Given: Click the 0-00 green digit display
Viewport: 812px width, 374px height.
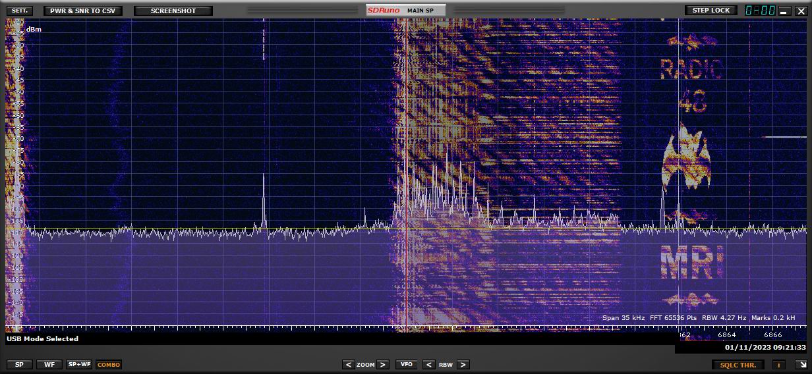Looking at the screenshot, I should tap(760, 11).
